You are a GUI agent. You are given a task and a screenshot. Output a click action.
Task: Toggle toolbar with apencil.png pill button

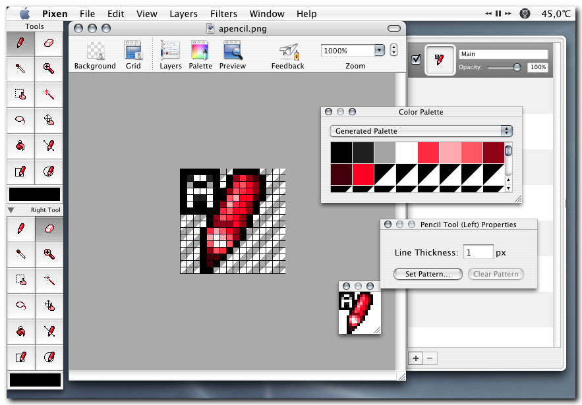click(394, 28)
